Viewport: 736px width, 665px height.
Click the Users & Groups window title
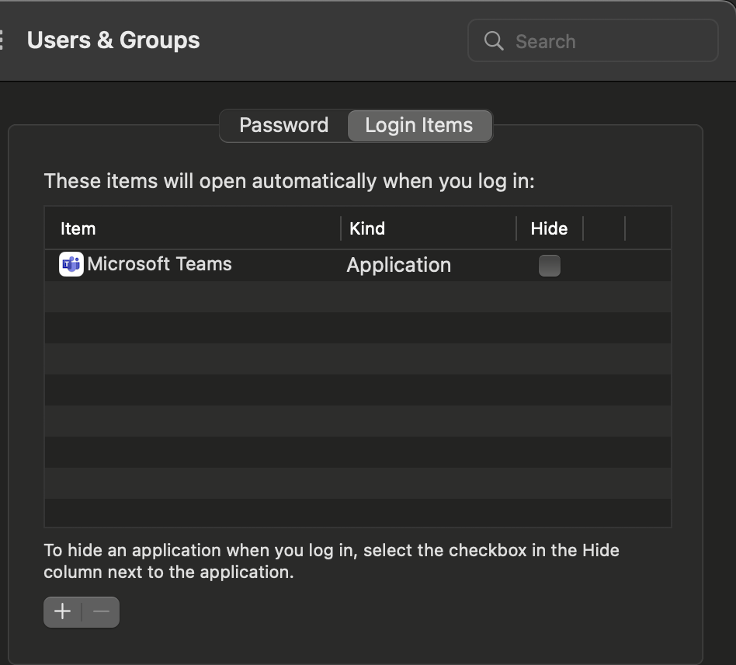[113, 40]
